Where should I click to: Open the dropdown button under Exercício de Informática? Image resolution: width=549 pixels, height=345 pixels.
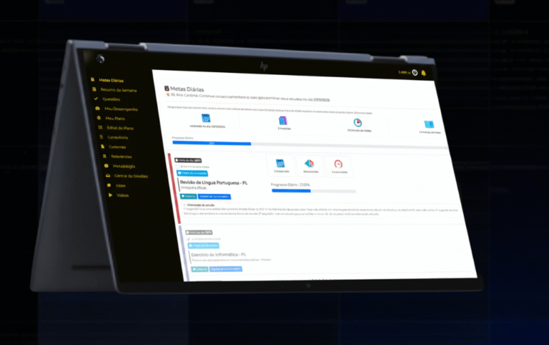(x=225, y=269)
